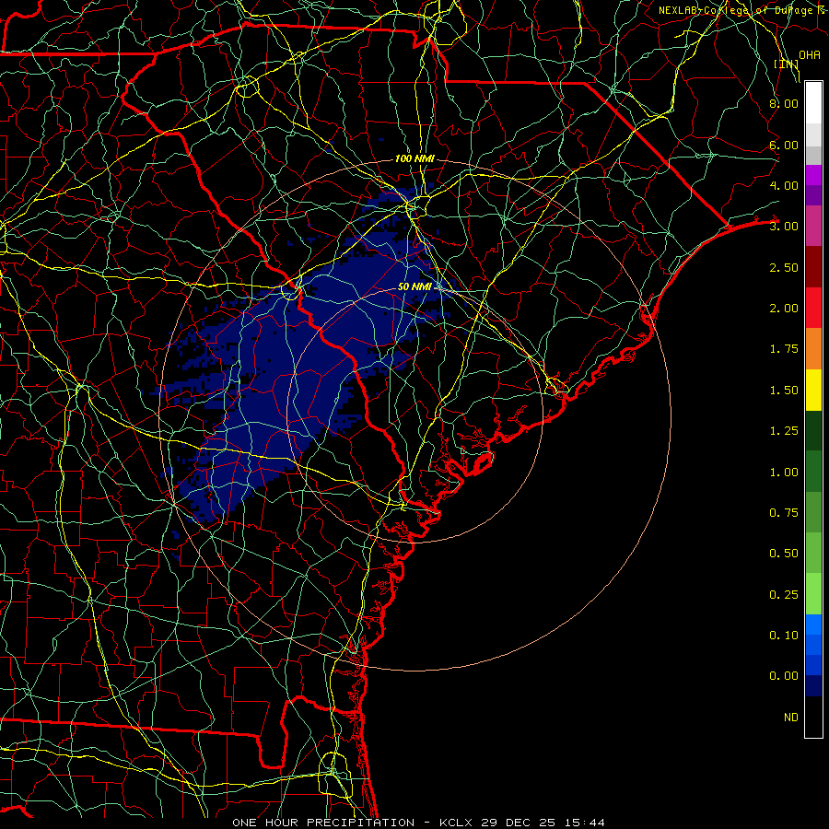Viewport: 829px width, 829px height.
Task: Click the orange swatch in the precipitation legend
Action: point(813,348)
